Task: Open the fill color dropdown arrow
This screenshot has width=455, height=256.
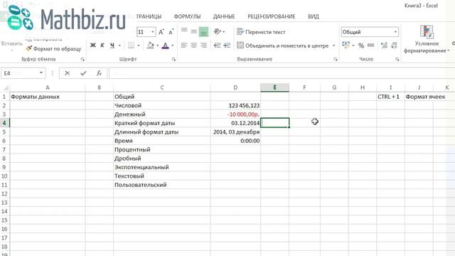Action: pyautogui.click(x=158, y=46)
